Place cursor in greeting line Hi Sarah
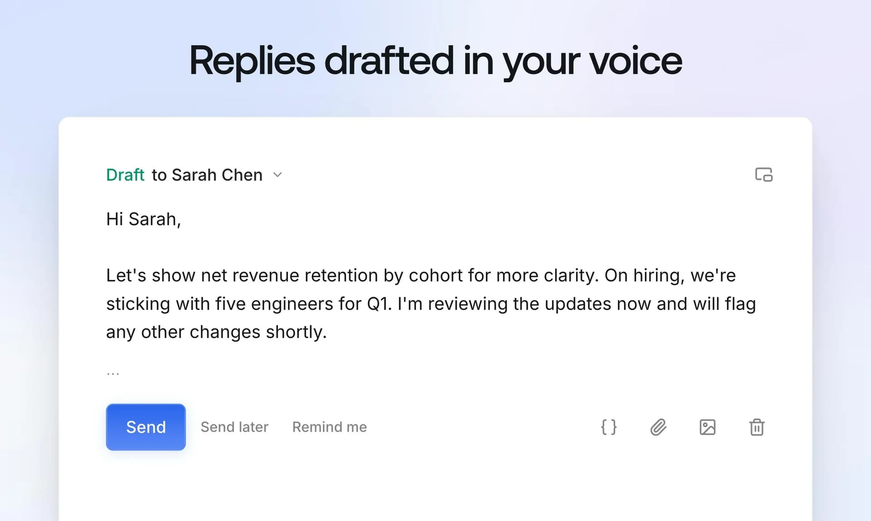Viewport: 871px width, 521px height. tap(143, 219)
